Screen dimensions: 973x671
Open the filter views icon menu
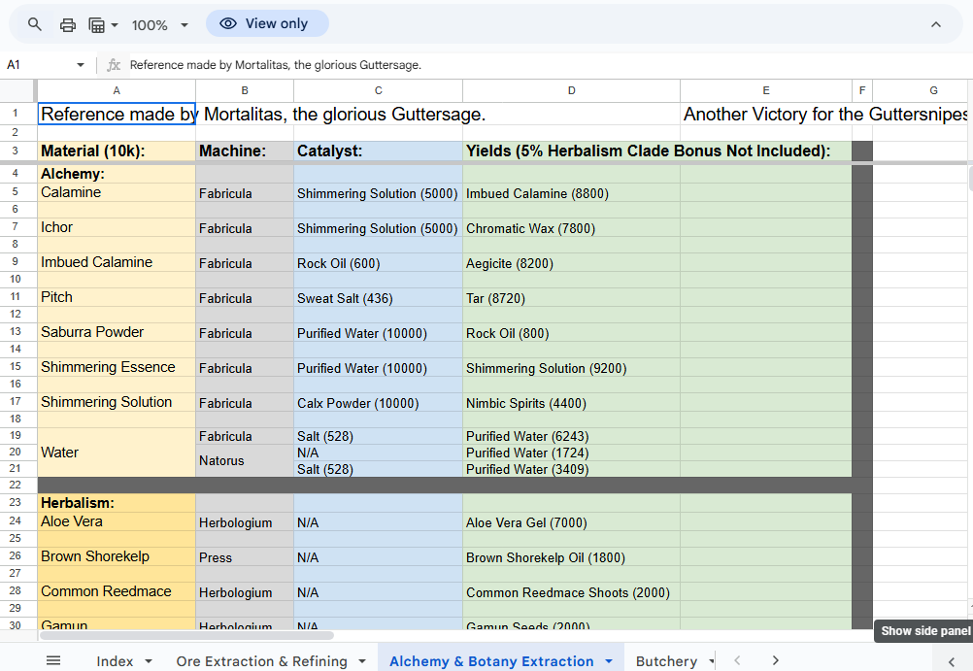click(x=102, y=24)
